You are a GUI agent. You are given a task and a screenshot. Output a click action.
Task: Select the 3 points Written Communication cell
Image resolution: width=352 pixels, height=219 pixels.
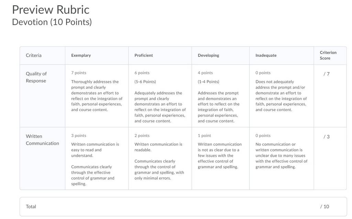[x=97, y=158]
